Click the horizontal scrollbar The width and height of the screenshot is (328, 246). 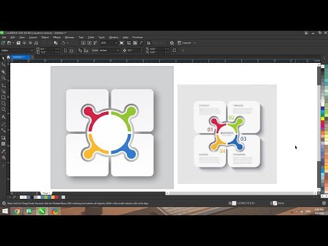pyautogui.click(x=241, y=193)
